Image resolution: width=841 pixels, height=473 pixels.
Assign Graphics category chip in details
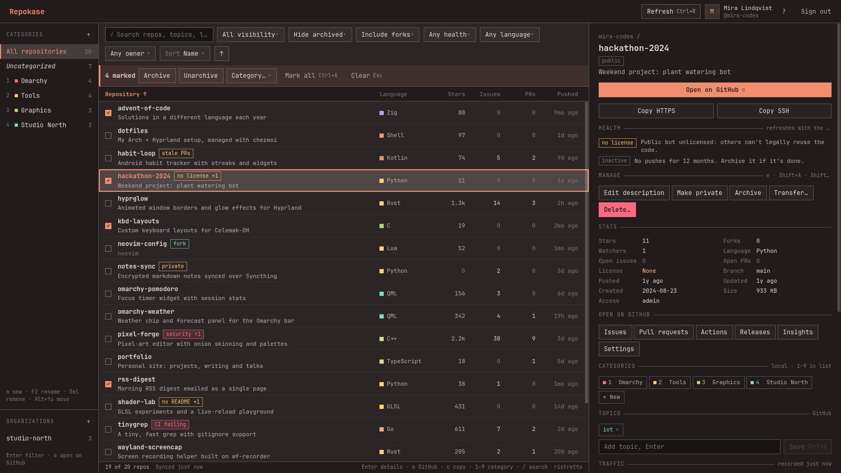[718, 383]
